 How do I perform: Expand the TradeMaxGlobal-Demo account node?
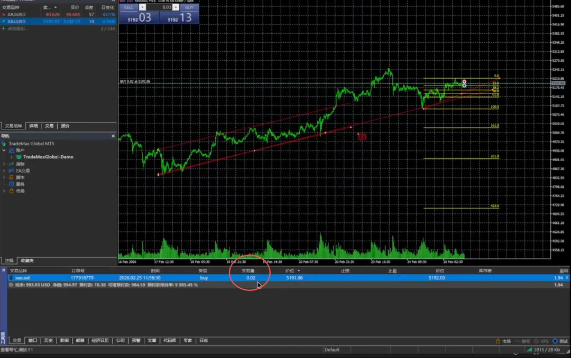pos(11,157)
